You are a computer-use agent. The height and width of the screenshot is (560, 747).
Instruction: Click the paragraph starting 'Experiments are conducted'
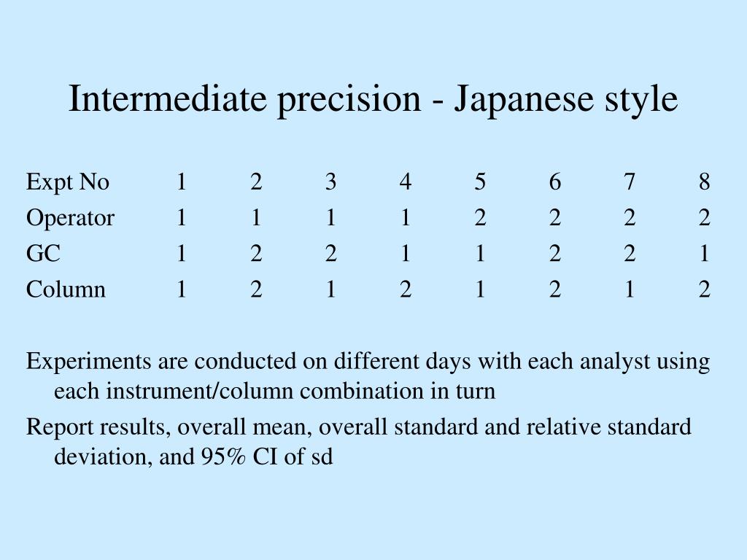coord(368,376)
